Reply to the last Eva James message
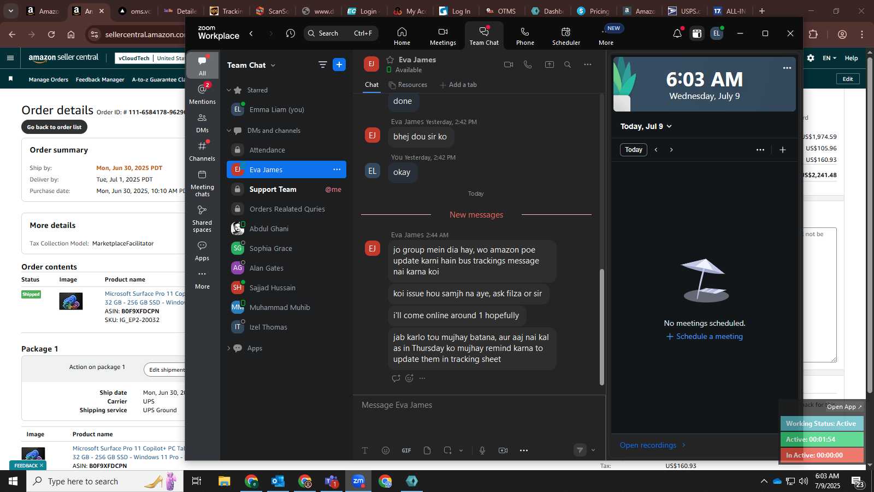The image size is (874, 492). tap(396, 378)
